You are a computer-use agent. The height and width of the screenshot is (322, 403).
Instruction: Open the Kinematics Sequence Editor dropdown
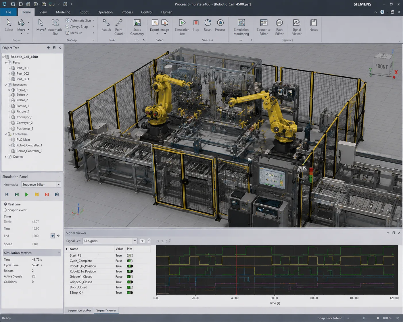pyautogui.click(x=41, y=185)
